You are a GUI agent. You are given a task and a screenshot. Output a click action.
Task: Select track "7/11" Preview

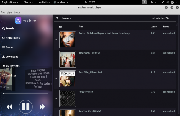[x=86, y=92]
